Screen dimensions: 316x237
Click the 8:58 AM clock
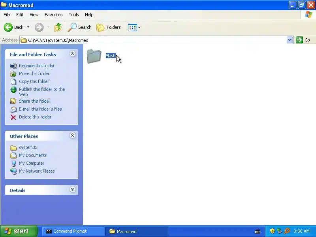tap(301, 231)
